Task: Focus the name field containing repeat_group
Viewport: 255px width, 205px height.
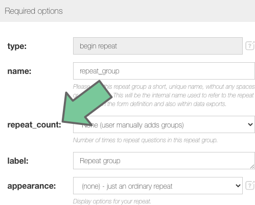Action: click(x=164, y=71)
